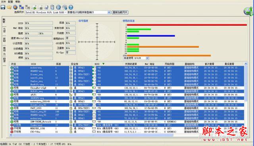254x146 pixels.
Task: Select the modou-zwq_200149 network row
Action: point(127,101)
